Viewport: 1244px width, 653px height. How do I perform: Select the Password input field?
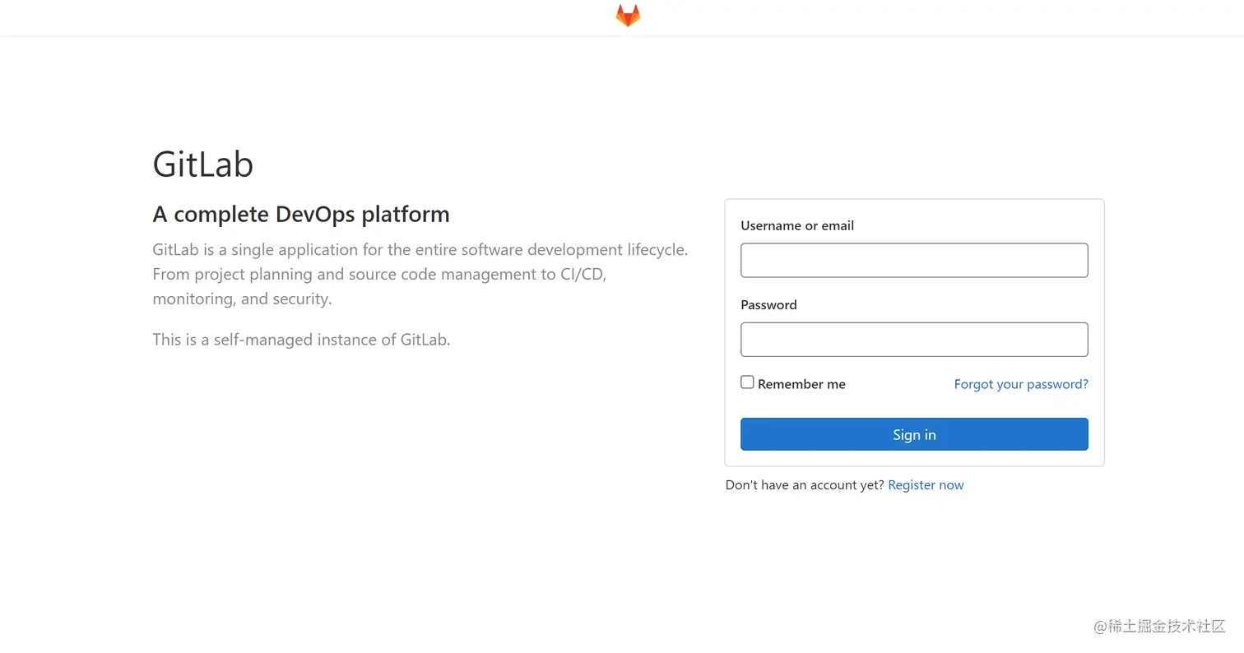pyautogui.click(x=914, y=339)
